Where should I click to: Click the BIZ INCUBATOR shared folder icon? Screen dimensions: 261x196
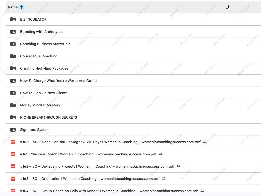(13, 19)
